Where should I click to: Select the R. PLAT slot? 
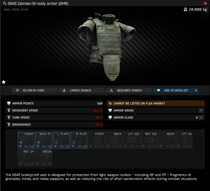point(79,140)
